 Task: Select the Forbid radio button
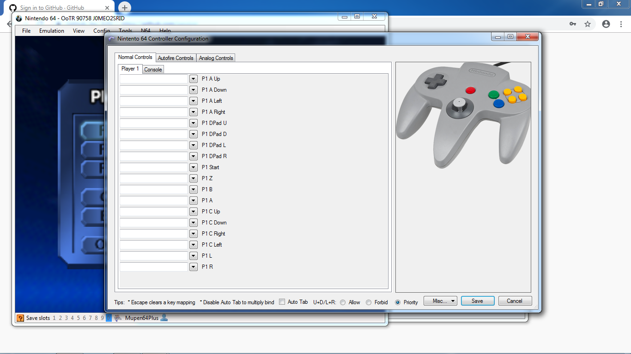coord(369,302)
